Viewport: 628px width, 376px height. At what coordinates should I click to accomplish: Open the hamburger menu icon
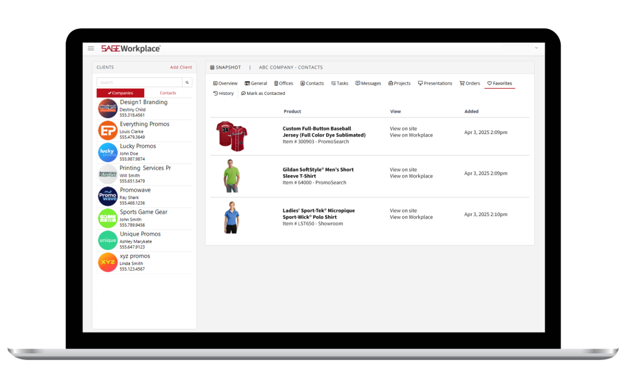tap(91, 48)
